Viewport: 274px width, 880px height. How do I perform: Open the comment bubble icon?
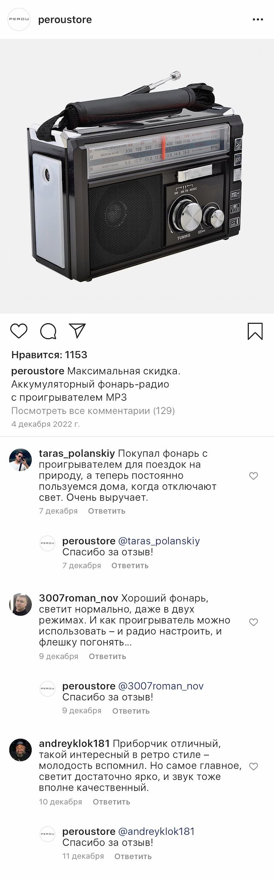click(x=48, y=331)
